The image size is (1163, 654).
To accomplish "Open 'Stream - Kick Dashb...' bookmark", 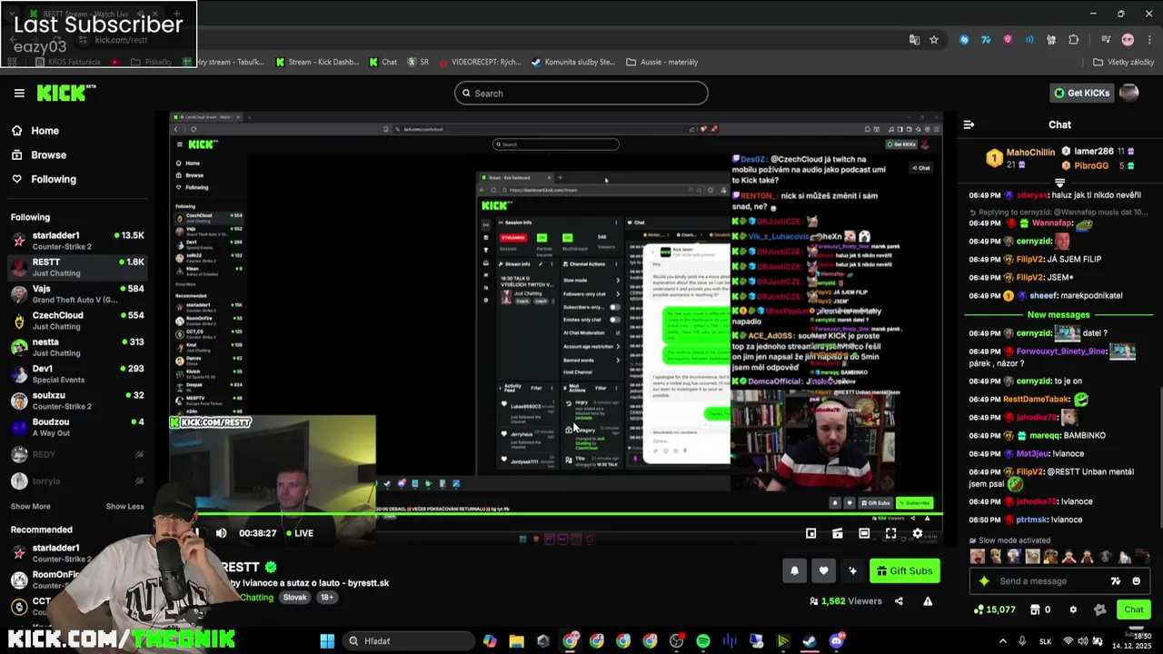I will (317, 62).
